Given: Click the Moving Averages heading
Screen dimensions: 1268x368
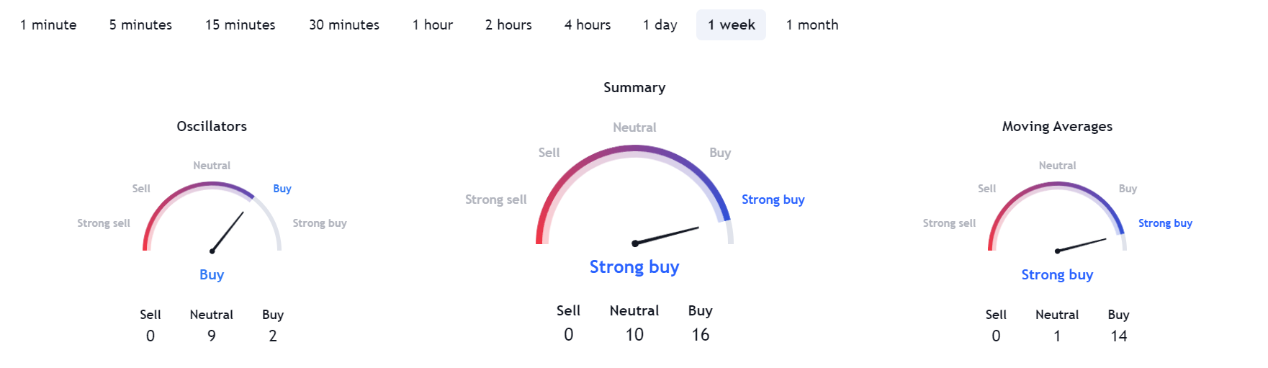Looking at the screenshot, I should pos(1057,127).
